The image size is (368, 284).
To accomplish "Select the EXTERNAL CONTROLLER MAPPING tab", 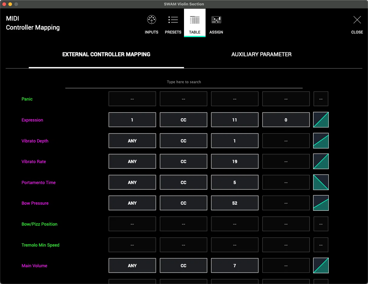I will [106, 54].
